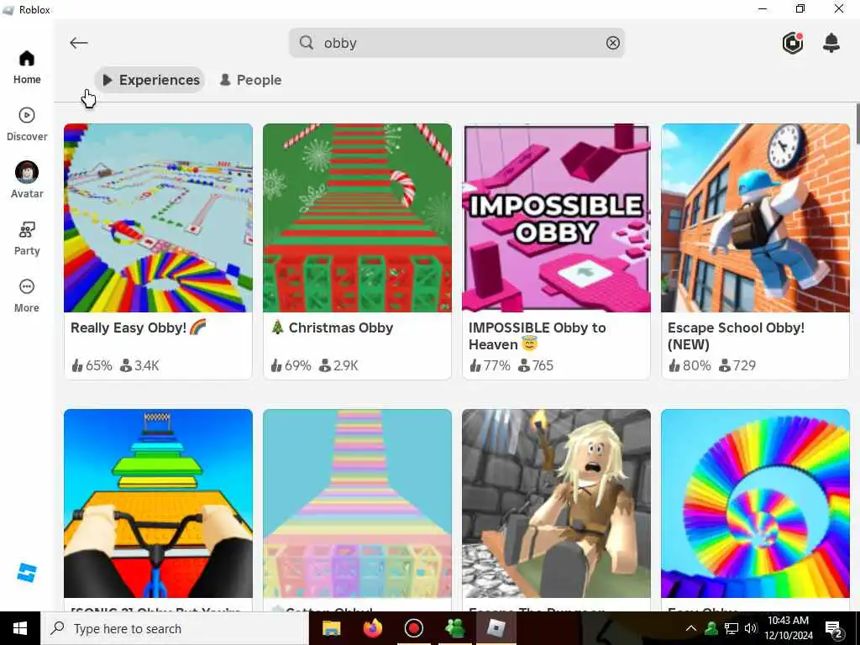The width and height of the screenshot is (860, 645).
Task: Click the 77% rating text
Action: click(490, 365)
